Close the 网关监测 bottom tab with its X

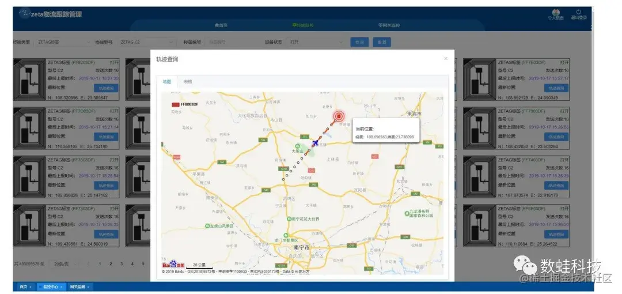[x=88, y=287]
